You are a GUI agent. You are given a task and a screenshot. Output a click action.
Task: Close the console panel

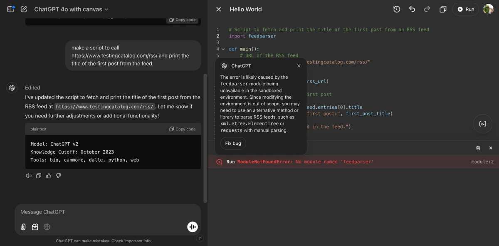pyautogui.click(x=491, y=148)
